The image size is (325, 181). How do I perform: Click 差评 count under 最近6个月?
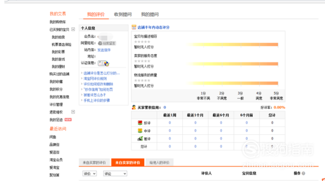click(221, 138)
